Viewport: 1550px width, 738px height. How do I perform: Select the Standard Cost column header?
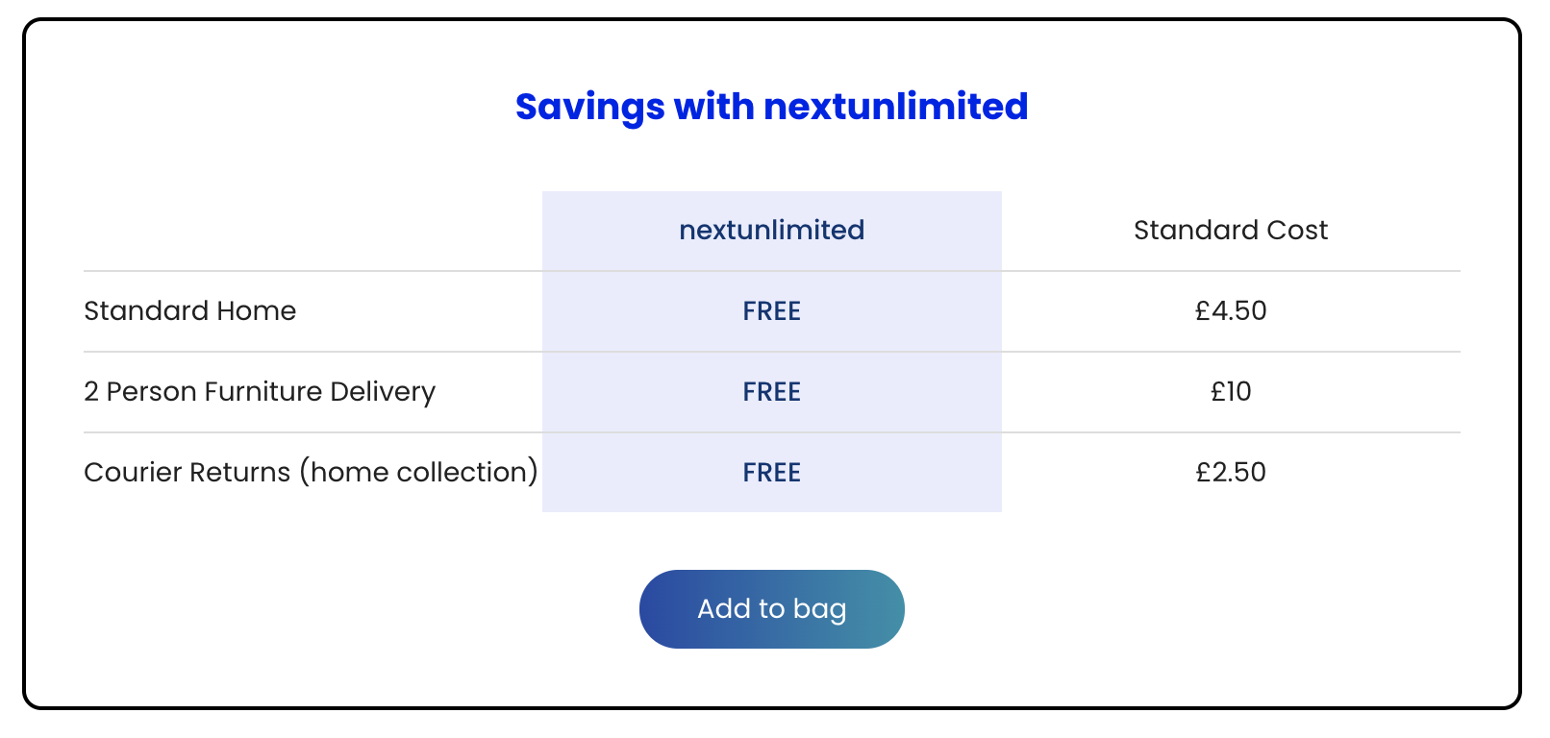pyautogui.click(x=1230, y=231)
